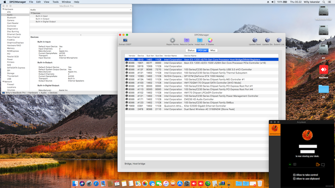Click the Submit List globe icon
Screen dimensions: 335x188
click(279, 40)
